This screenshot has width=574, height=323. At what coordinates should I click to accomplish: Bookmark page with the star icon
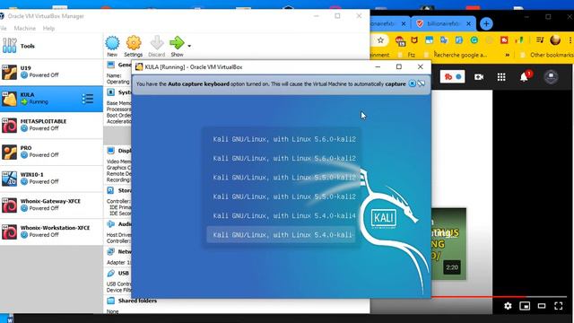pos(380,40)
